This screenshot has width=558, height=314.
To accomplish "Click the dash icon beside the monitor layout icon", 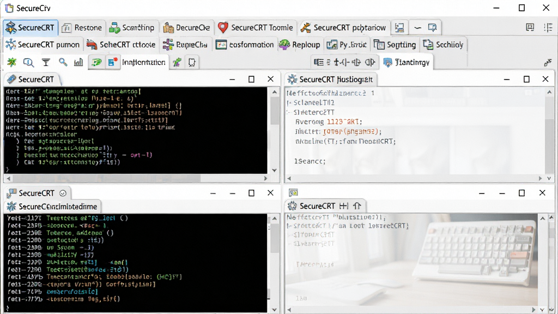I will (418, 28).
